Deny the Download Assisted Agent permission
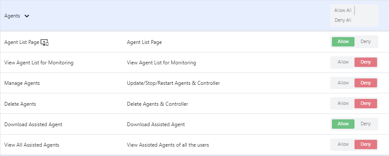The height and width of the screenshot is (156, 389). [366, 124]
